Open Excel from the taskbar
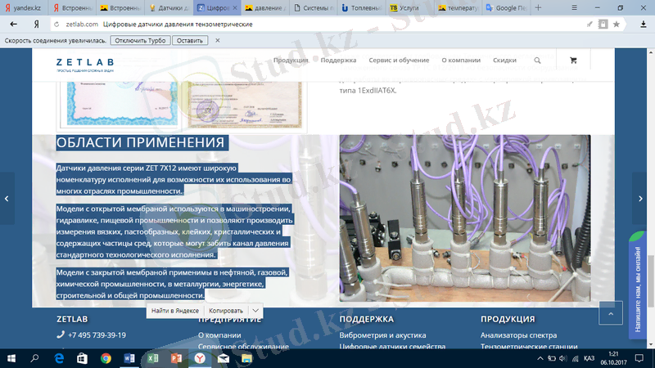This screenshot has width=655, height=368. coord(152,358)
